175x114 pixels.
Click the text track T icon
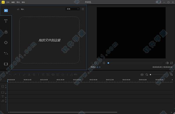pos(3,97)
